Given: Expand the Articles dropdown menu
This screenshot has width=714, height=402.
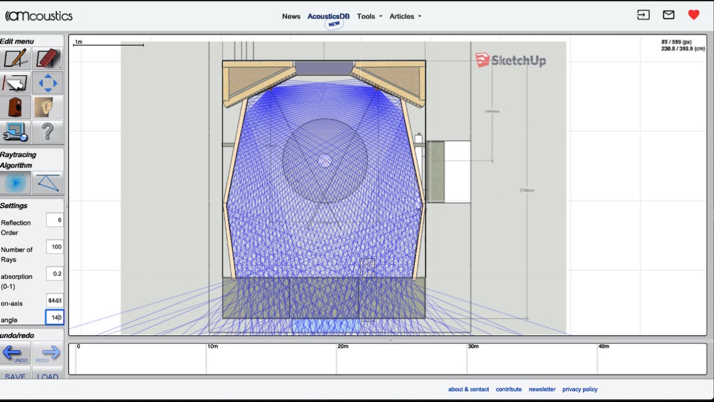Looking at the screenshot, I should click(405, 17).
